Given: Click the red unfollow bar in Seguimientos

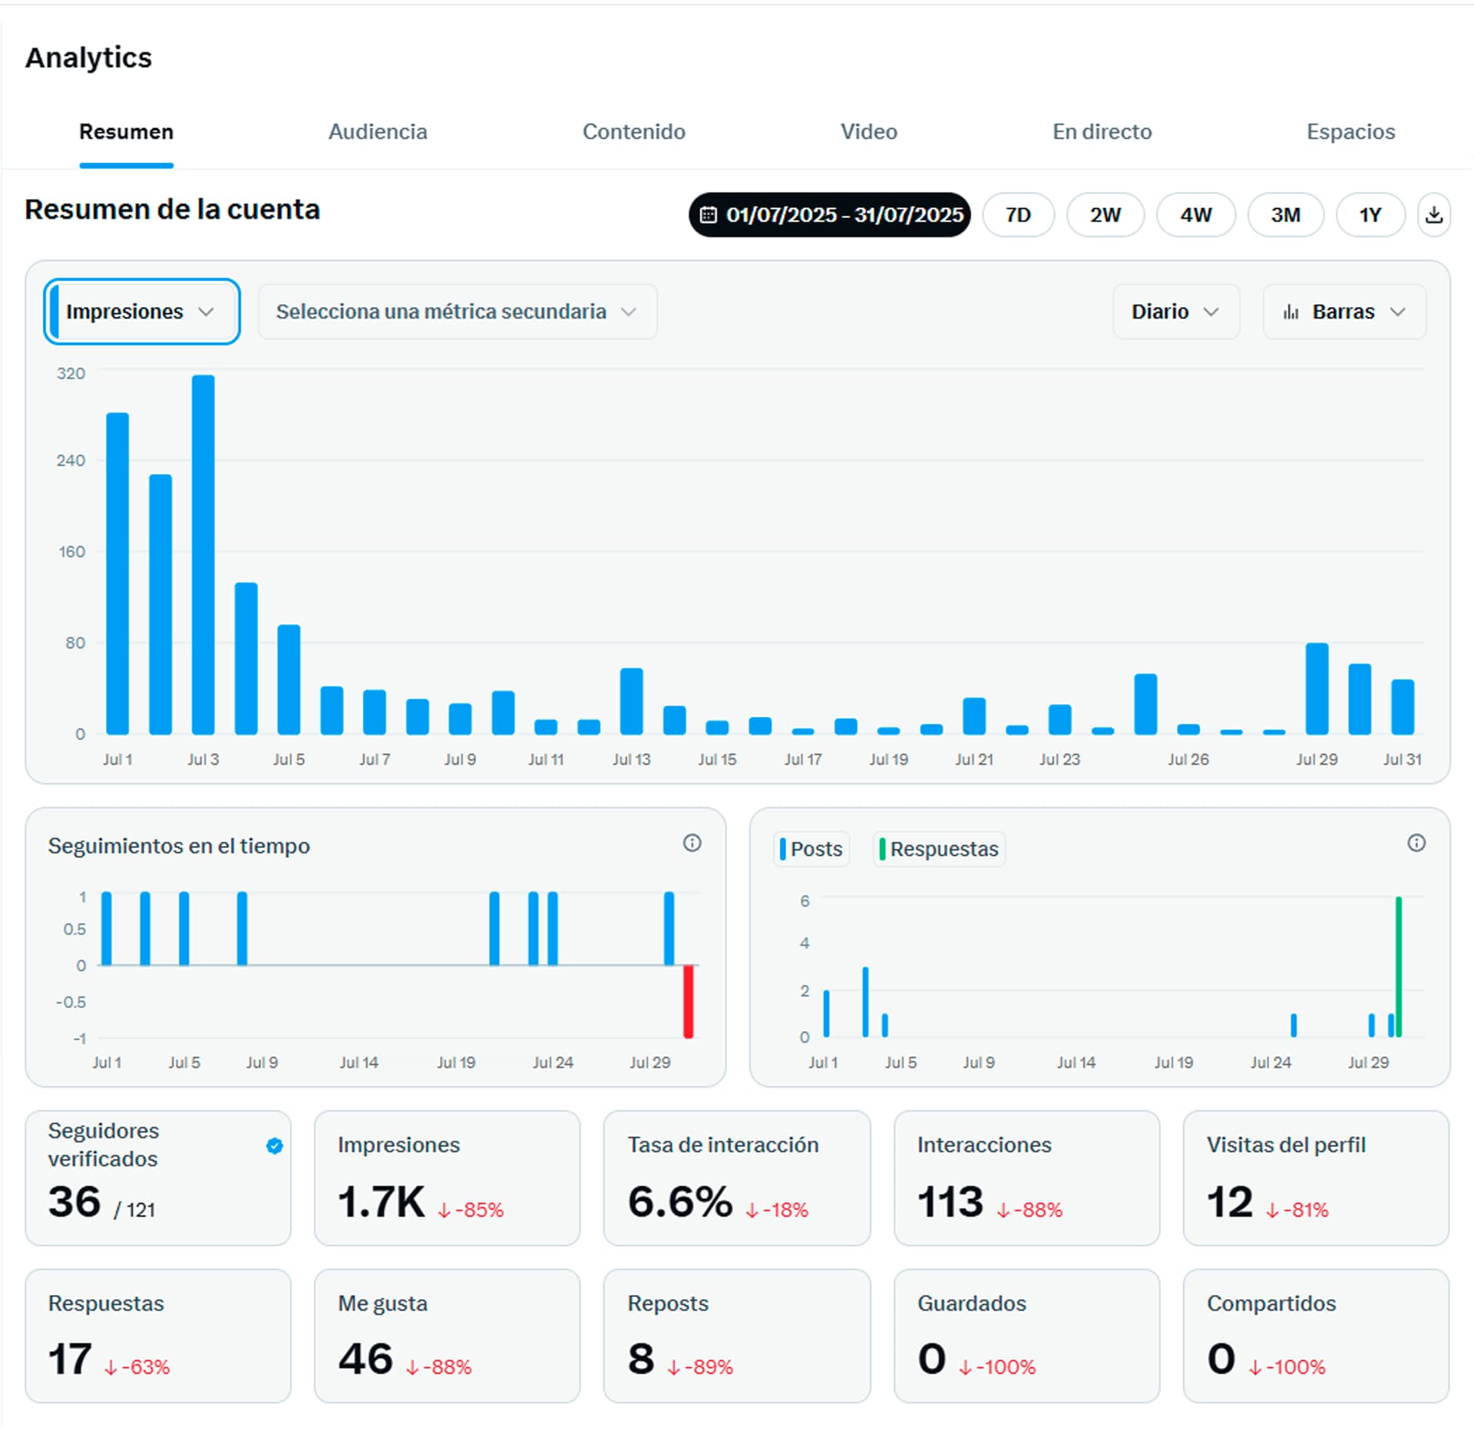Looking at the screenshot, I should point(688,1001).
